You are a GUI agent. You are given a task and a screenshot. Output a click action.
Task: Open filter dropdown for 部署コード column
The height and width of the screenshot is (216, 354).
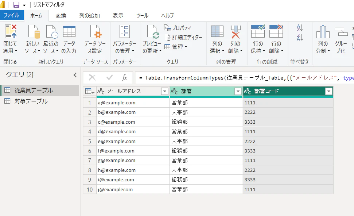[329, 91]
